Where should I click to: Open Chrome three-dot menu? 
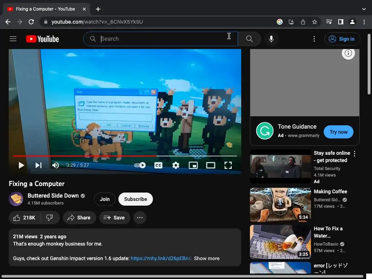pos(364,22)
